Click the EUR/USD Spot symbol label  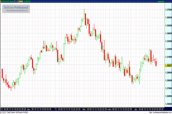click(x=8, y=1)
